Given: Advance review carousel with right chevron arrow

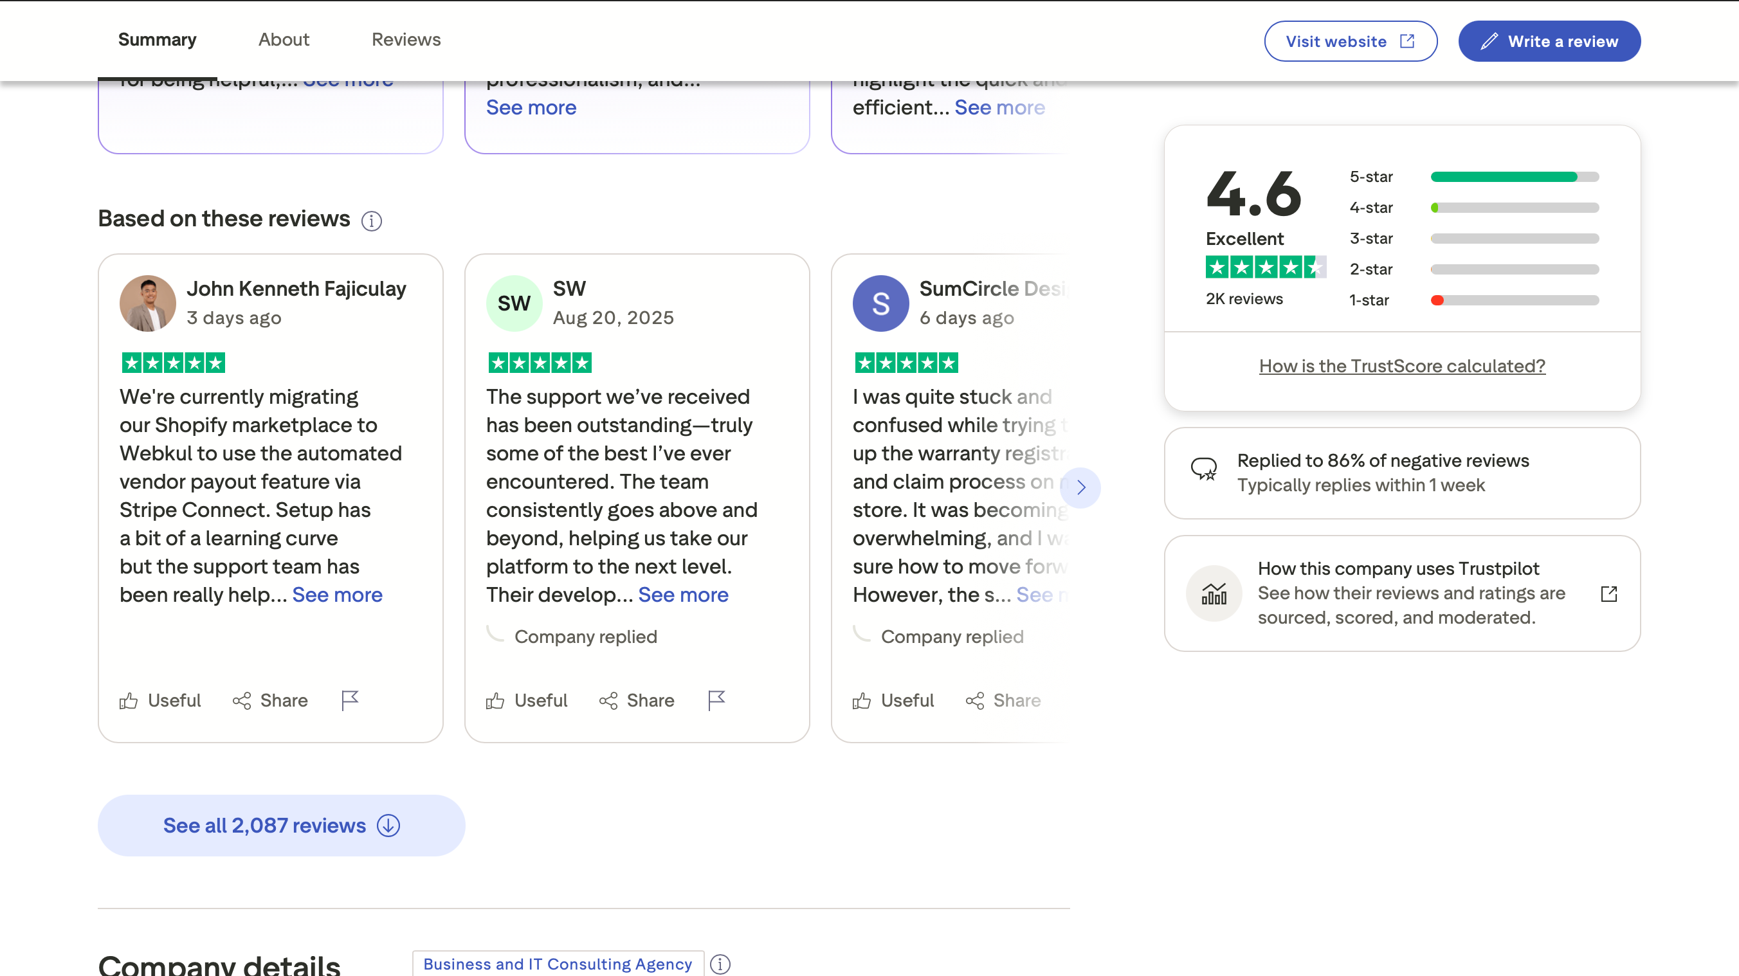Looking at the screenshot, I should 1081,487.
